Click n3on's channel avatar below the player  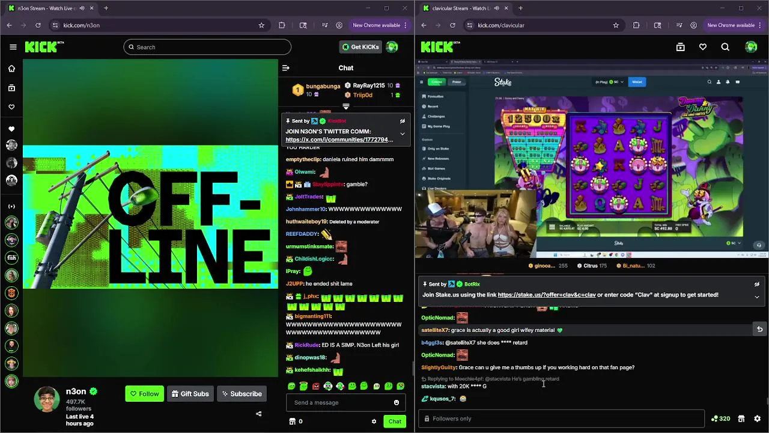tap(47, 400)
